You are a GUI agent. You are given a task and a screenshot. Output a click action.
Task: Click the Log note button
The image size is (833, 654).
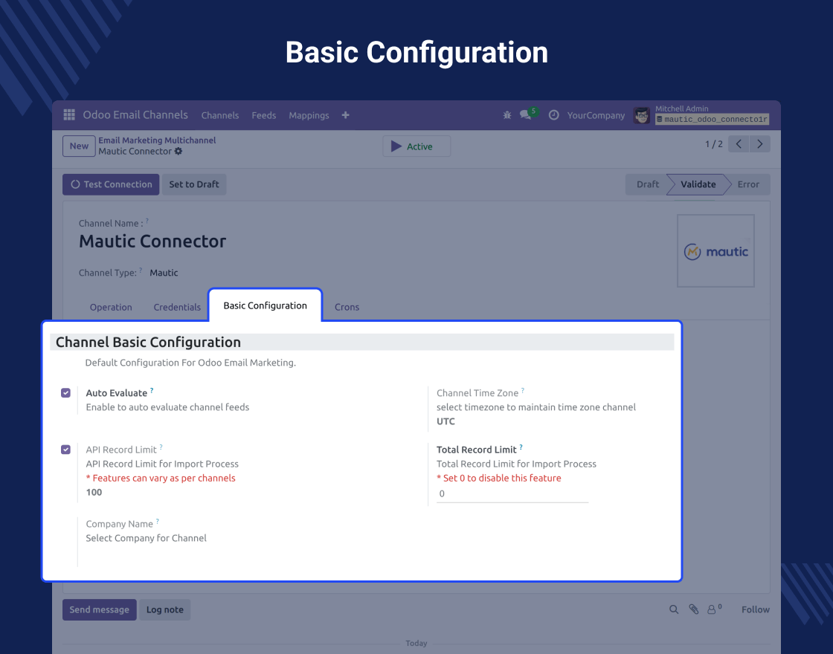pyautogui.click(x=164, y=609)
